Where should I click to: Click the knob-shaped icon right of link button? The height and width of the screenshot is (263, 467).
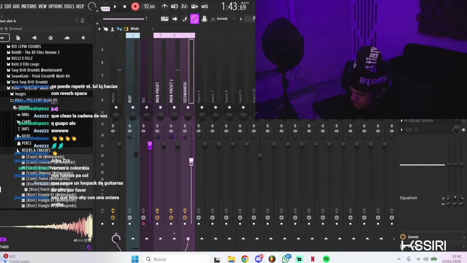[x=204, y=19]
